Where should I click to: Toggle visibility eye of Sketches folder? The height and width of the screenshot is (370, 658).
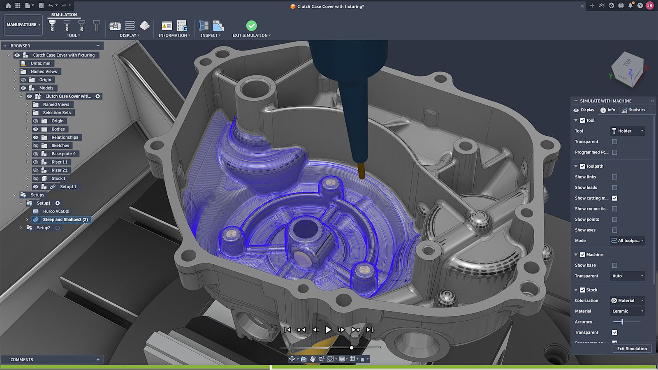(36, 146)
